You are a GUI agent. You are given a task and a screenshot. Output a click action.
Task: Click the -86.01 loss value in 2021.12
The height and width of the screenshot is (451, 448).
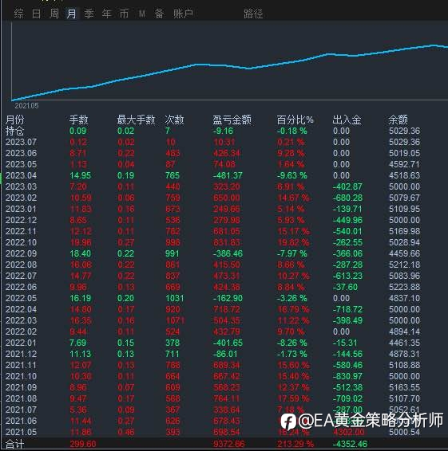tap(225, 354)
